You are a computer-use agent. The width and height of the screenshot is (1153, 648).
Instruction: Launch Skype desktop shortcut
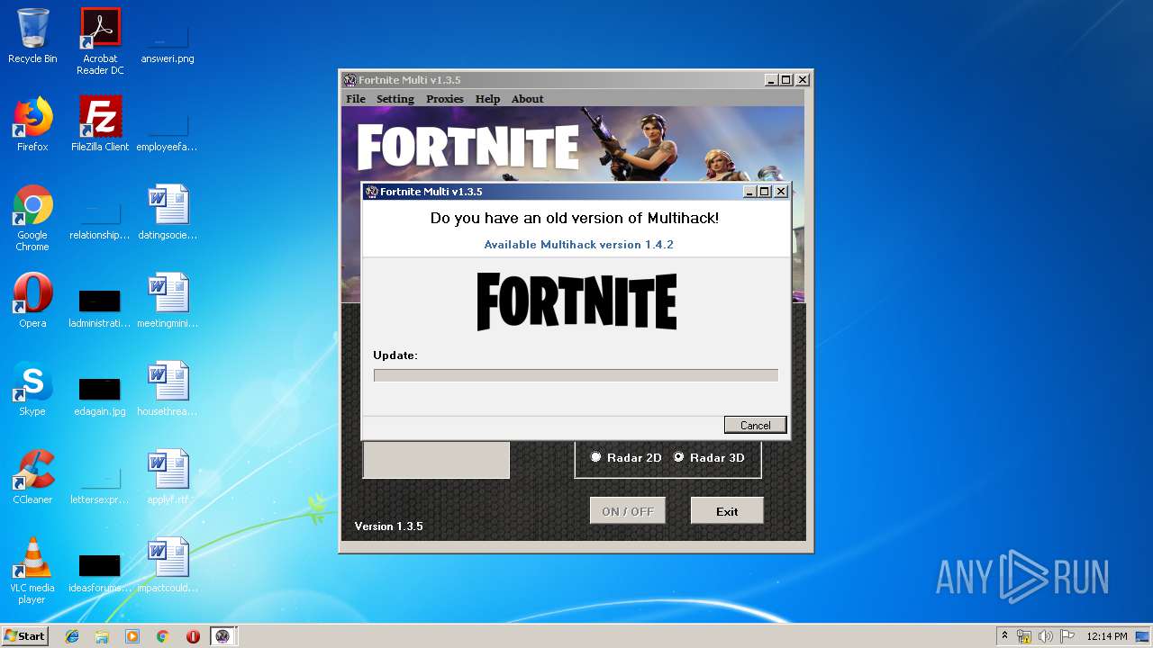pos(32,389)
